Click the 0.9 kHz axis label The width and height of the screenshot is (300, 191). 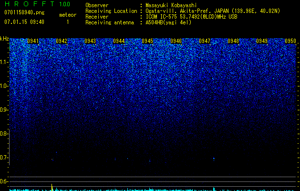coord(4,110)
